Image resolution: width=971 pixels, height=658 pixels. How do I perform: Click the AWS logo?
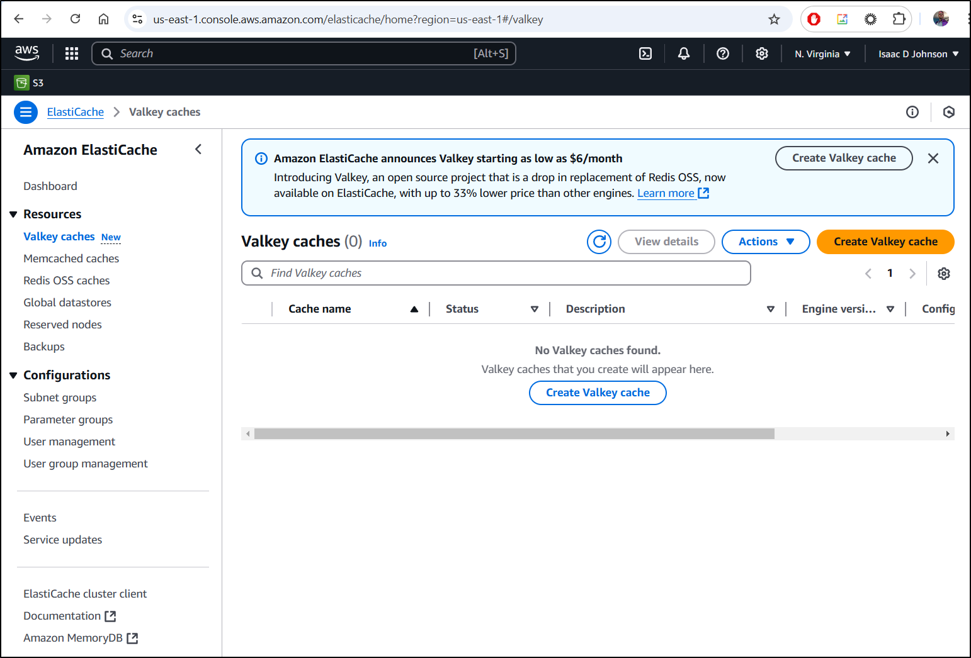pyautogui.click(x=27, y=53)
